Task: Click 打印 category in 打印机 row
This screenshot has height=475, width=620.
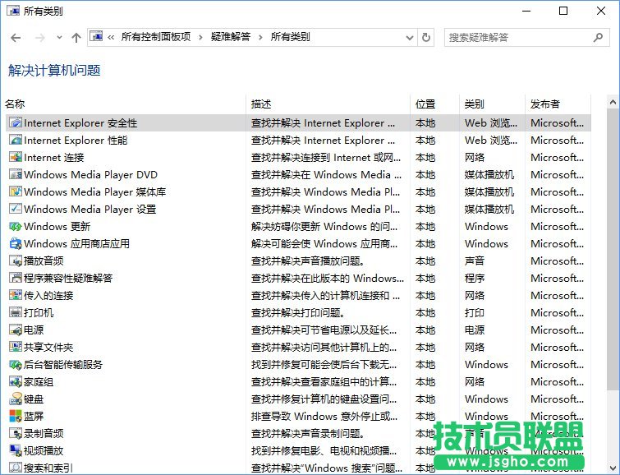Action: [x=474, y=313]
